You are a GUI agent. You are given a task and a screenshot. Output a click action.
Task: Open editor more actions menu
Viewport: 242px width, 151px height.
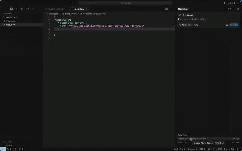171,9
